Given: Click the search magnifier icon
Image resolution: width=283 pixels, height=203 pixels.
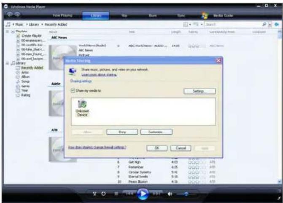Looking at the screenshot, I should pos(264,24).
